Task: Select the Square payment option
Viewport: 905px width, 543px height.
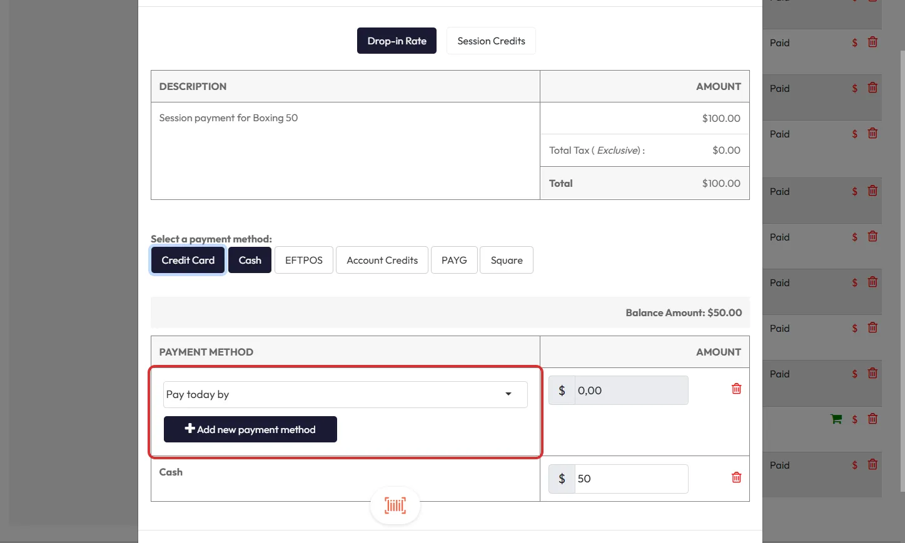Action: (x=506, y=260)
